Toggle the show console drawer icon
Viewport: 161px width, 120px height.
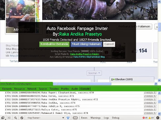(x=9, y=118)
